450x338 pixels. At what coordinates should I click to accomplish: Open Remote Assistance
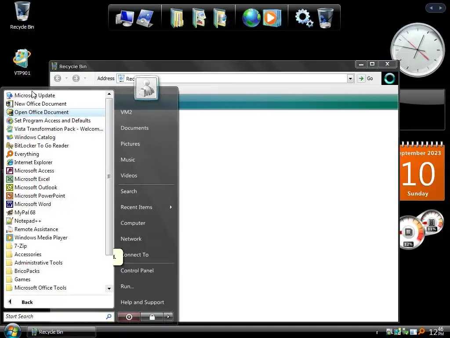coord(55,229)
